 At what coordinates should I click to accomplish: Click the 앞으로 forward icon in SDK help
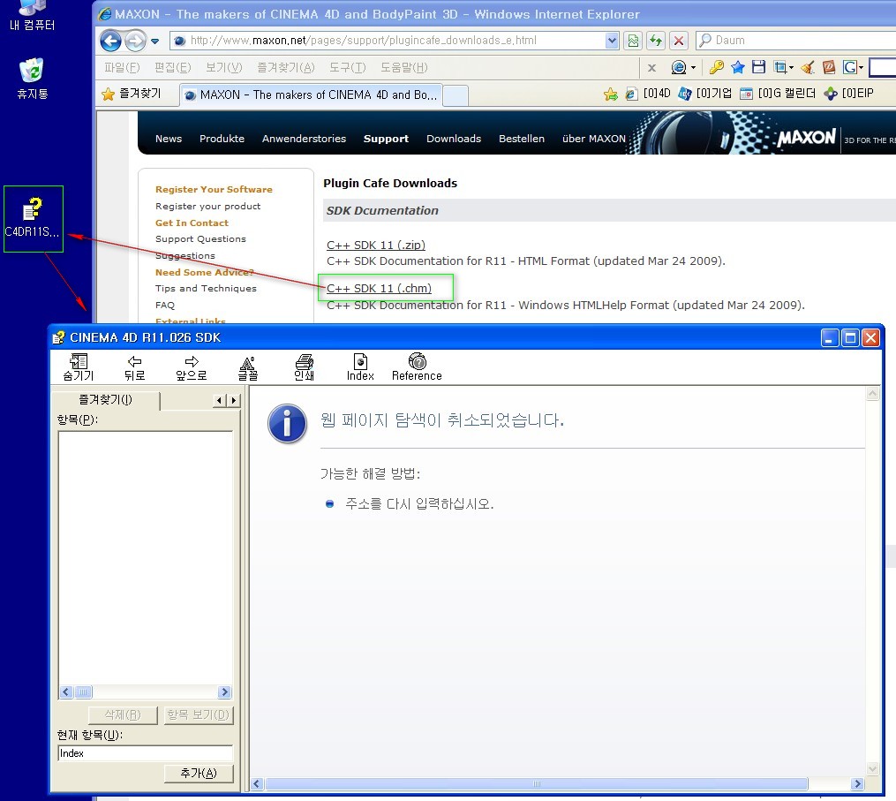point(192,366)
